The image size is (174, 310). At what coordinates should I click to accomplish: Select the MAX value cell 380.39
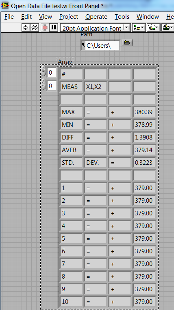[x=144, y=112]
